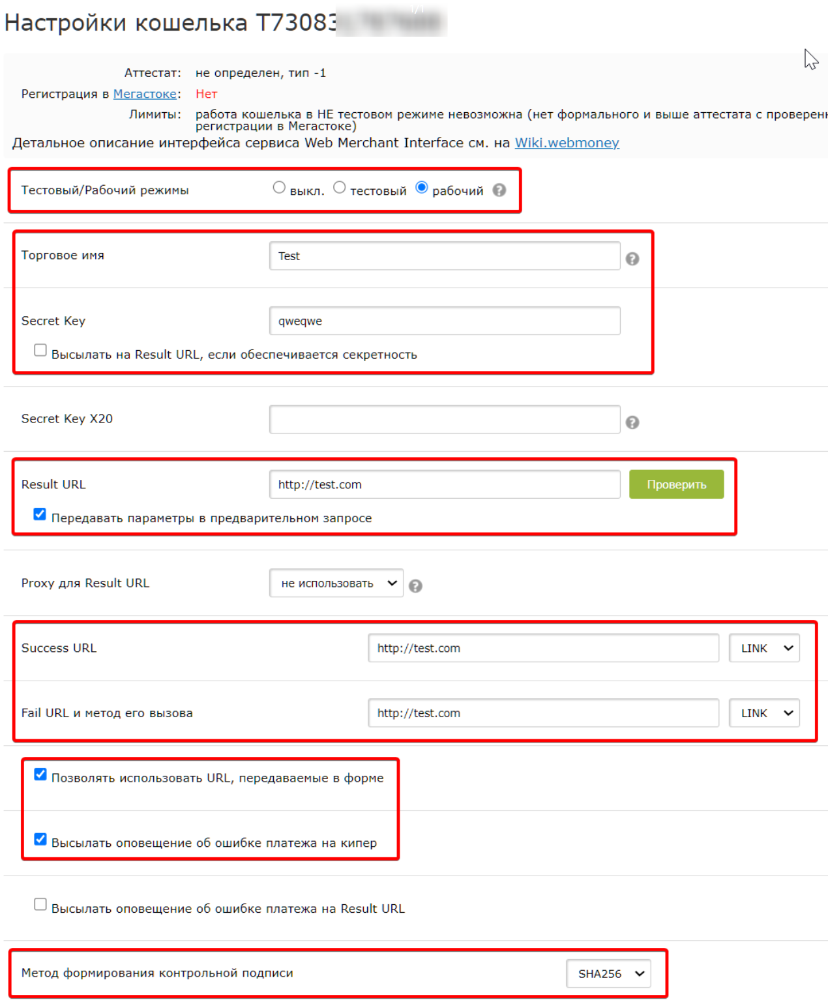
Task: Click help icon next to working mode radios
Action: pos(499,190)
